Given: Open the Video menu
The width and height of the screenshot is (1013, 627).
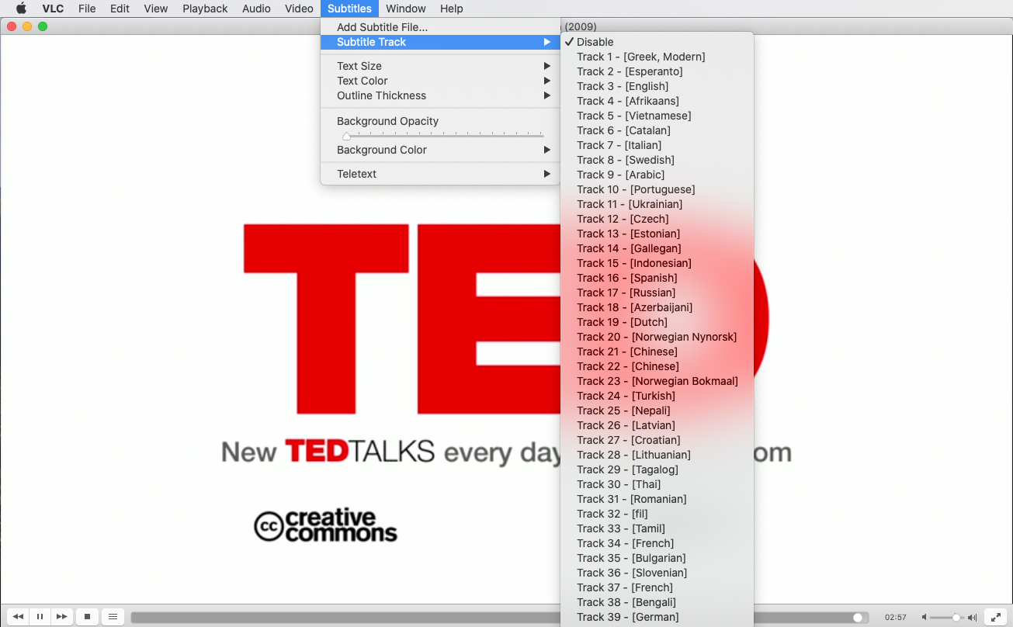Looking at the screenshot, I should 299,9.
